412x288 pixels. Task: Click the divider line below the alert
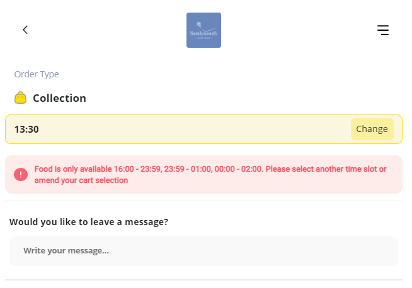[203, 201]
